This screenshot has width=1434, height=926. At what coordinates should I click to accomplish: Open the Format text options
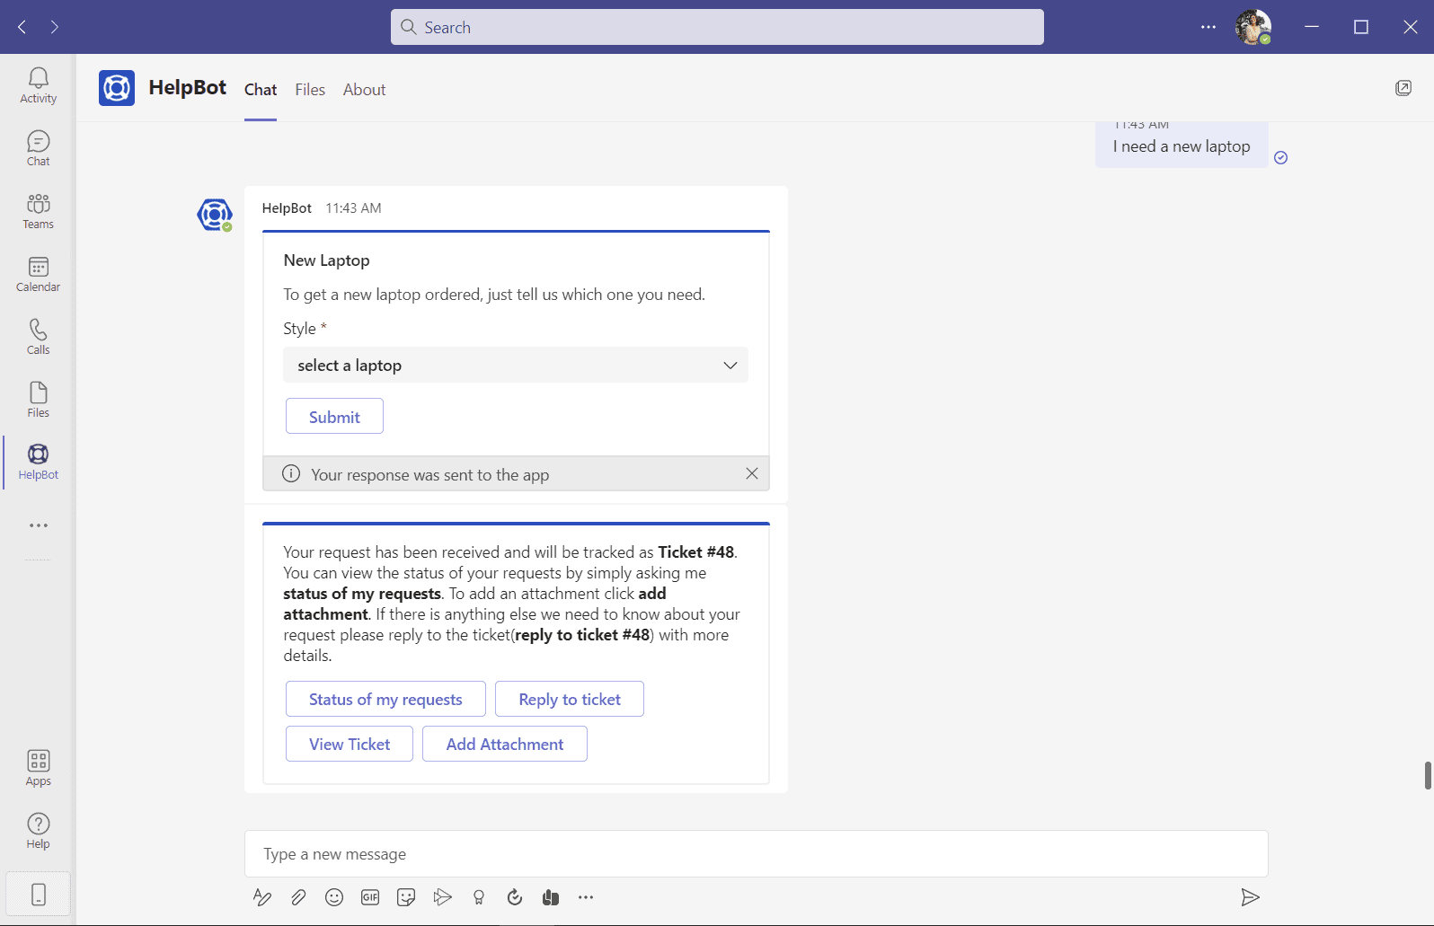pos(262,897)
